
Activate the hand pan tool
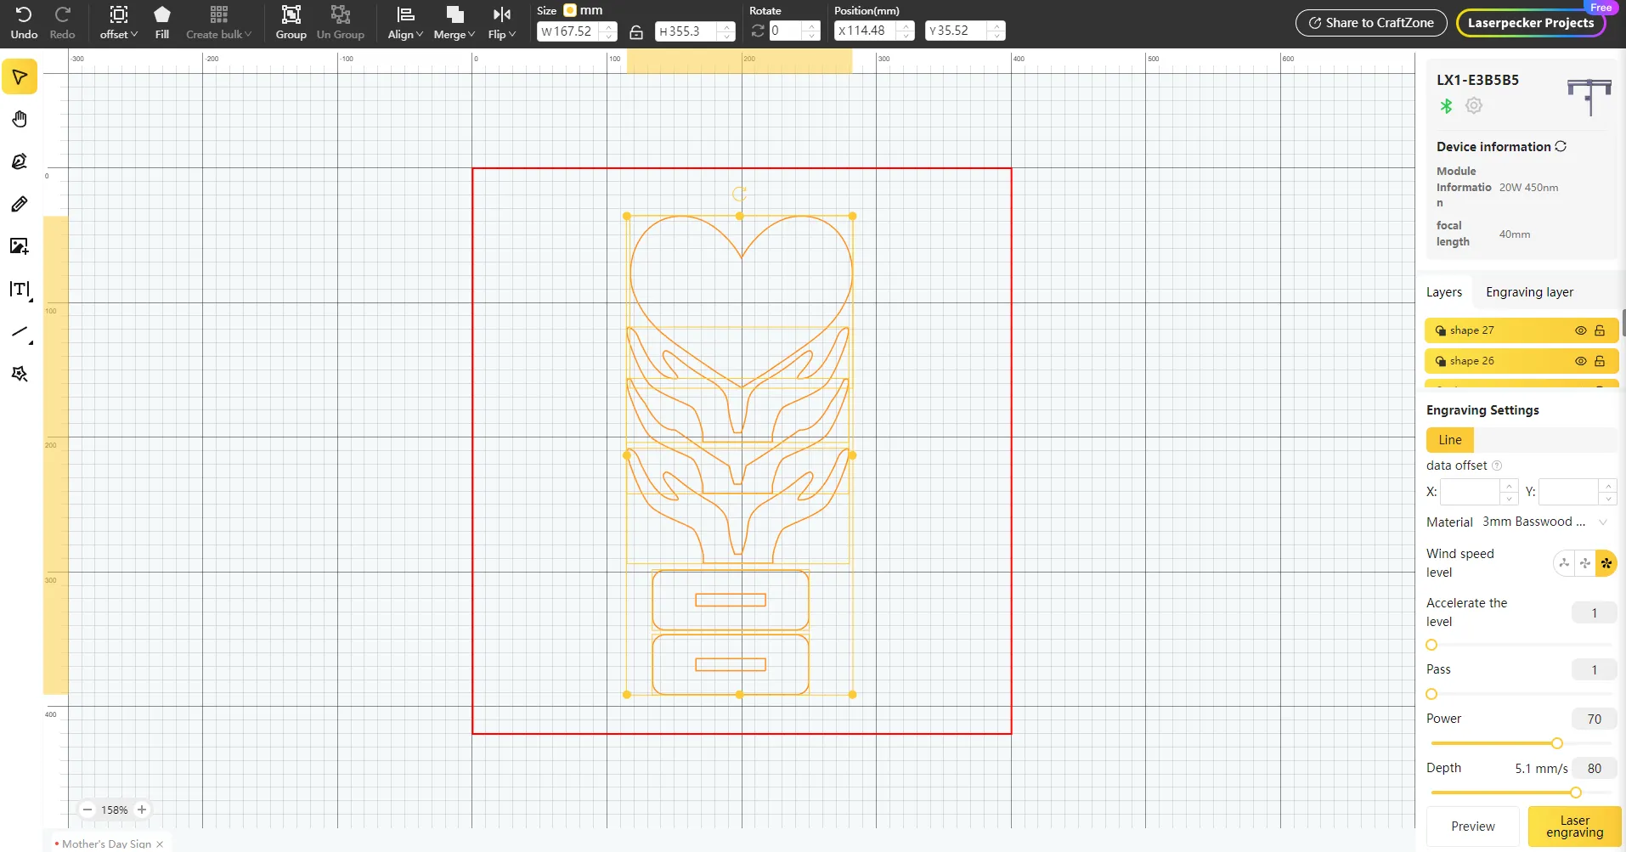pos(20,119)
